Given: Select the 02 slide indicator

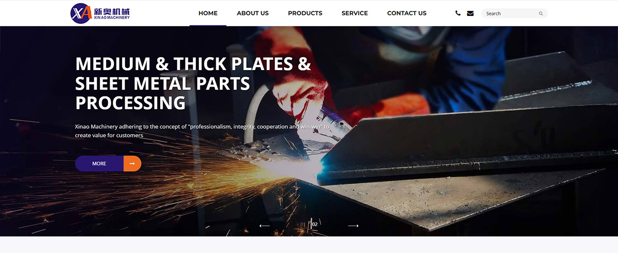Looking at the screenshot, I should point(315,224).
